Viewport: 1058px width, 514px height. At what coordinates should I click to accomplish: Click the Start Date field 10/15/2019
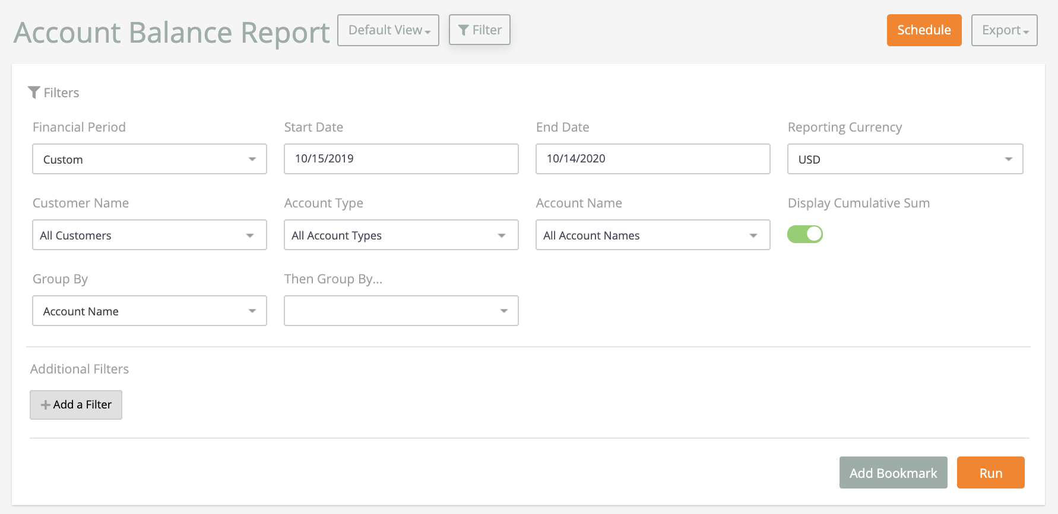click(x=401, y=159)
